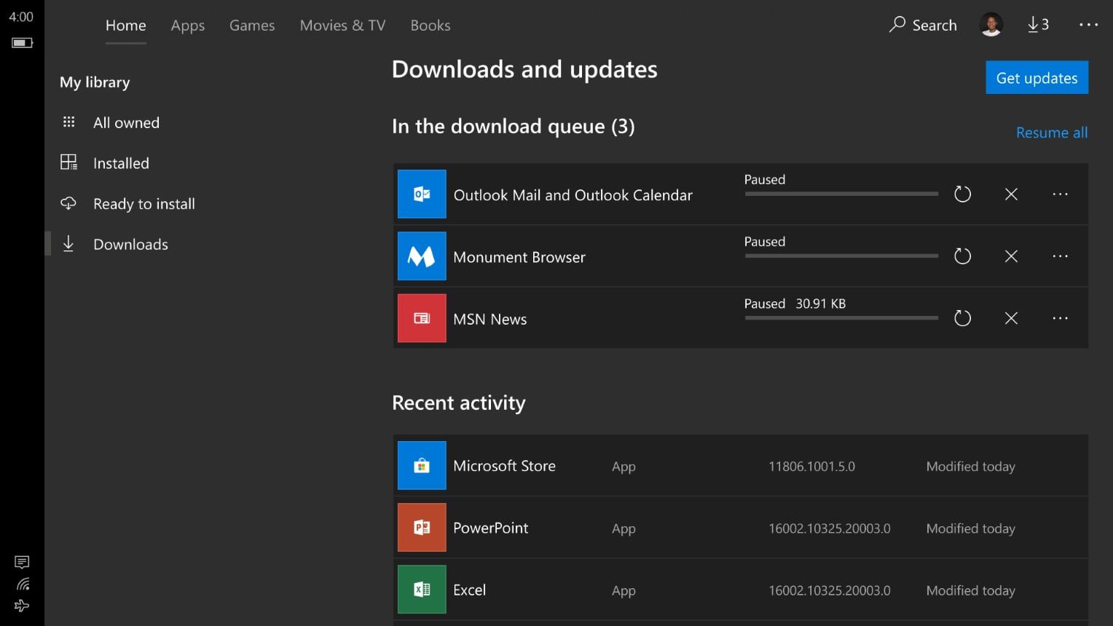Open Outlook Mail and Outlook Calendar title
1113x626 pixels.
[573, 195]
